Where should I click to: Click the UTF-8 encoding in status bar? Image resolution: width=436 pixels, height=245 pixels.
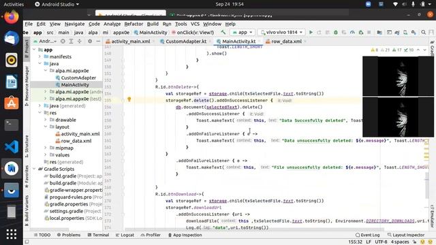(381, 242)
